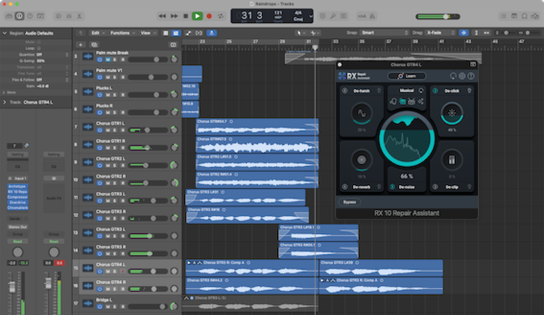The image size is (544, 315).
Task: Open RX plugin help question icon
Action: point(471,76)
